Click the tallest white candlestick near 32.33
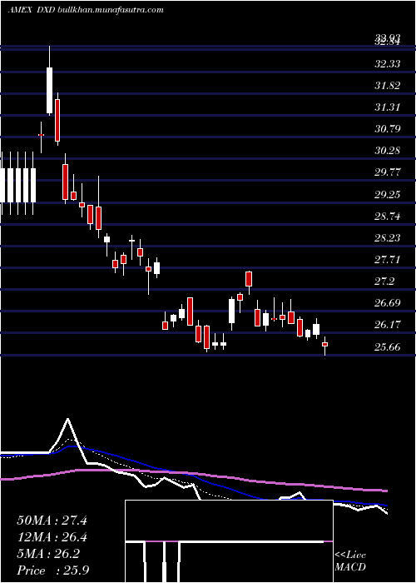 point(49,90)
